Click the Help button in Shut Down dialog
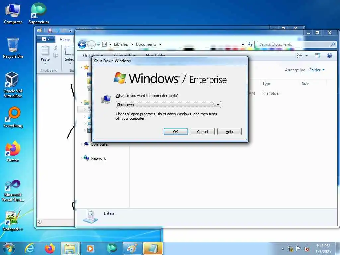Viewport: 340px width, 255px height. pos(229,131)
